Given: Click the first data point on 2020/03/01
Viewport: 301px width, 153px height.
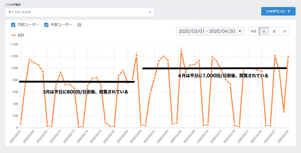Looking at the screenshot, I should click(x=20, y=124).
